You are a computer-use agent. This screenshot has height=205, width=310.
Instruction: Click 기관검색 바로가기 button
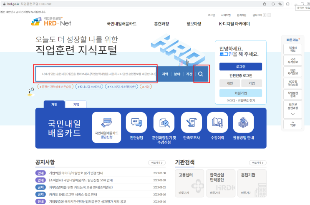pos(257,162)
